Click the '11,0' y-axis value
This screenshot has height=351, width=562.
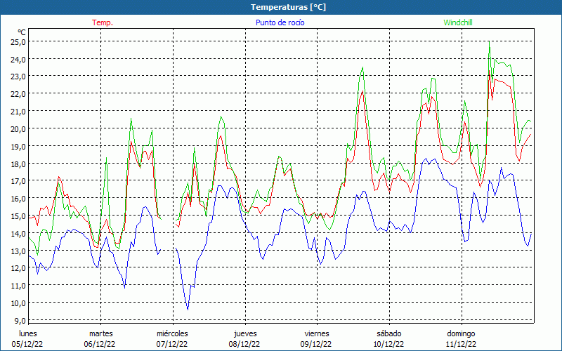tap(18, 286)
